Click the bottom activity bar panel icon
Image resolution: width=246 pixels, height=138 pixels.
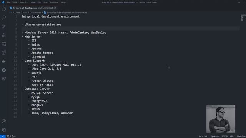pyautogui.click(x=4, y=79)
